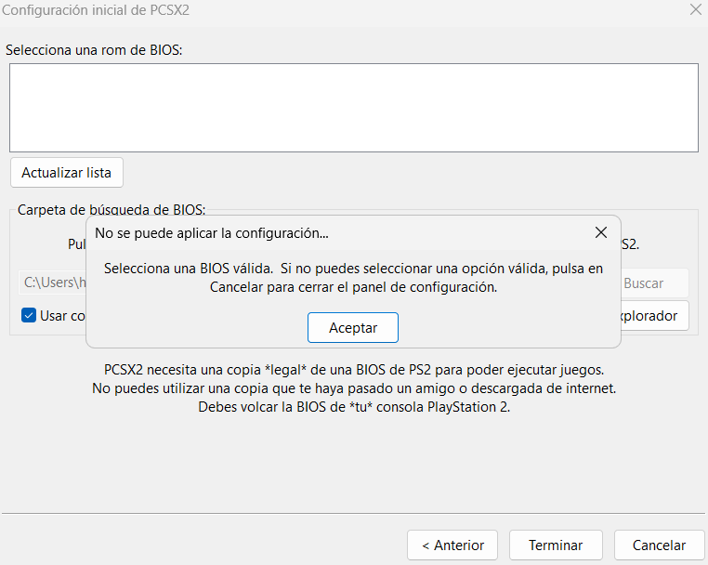This screenshot has height=565, width=708.
Task: Click the Terminar button
Action: point(556,545)
